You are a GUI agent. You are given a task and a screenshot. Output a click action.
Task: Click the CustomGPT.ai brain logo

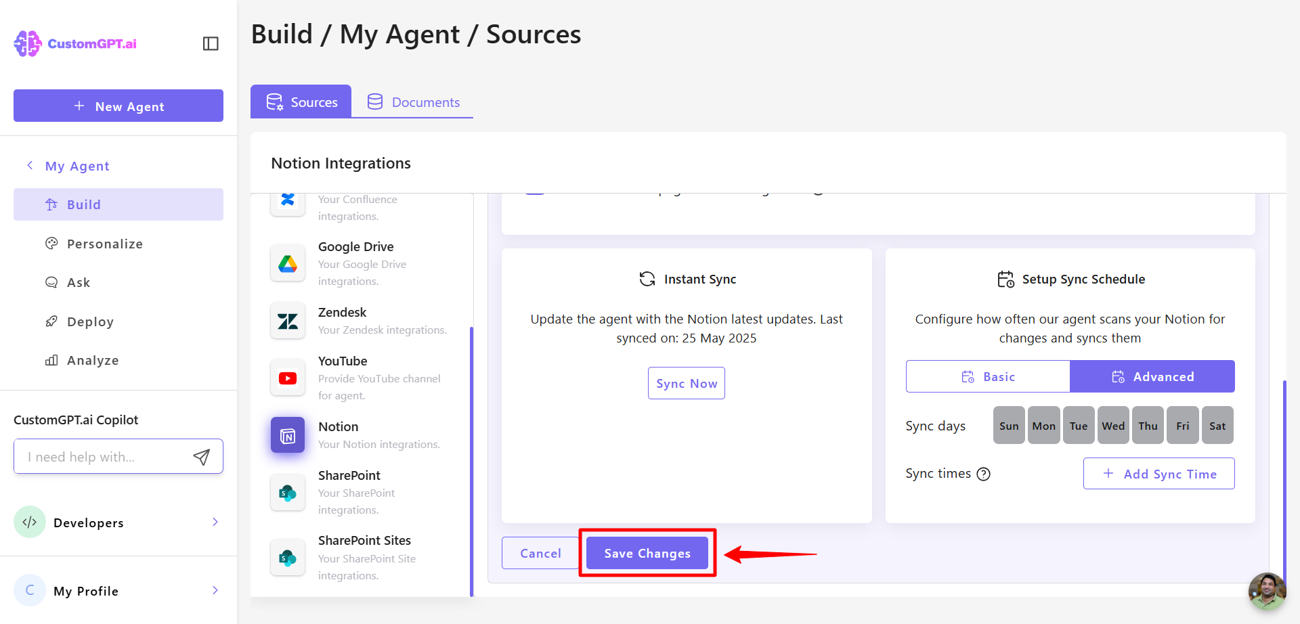pyautogui.click(x=28, y=43)
